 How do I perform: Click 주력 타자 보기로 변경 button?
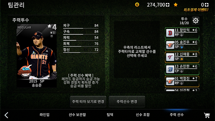coord(88,102)
